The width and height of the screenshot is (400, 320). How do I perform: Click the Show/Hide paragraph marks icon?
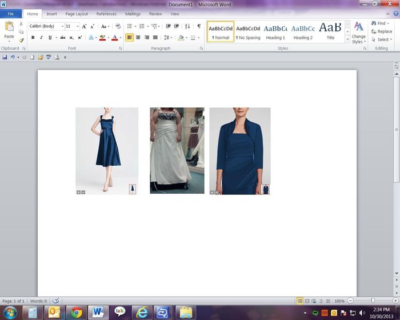[x=199, y=26]
